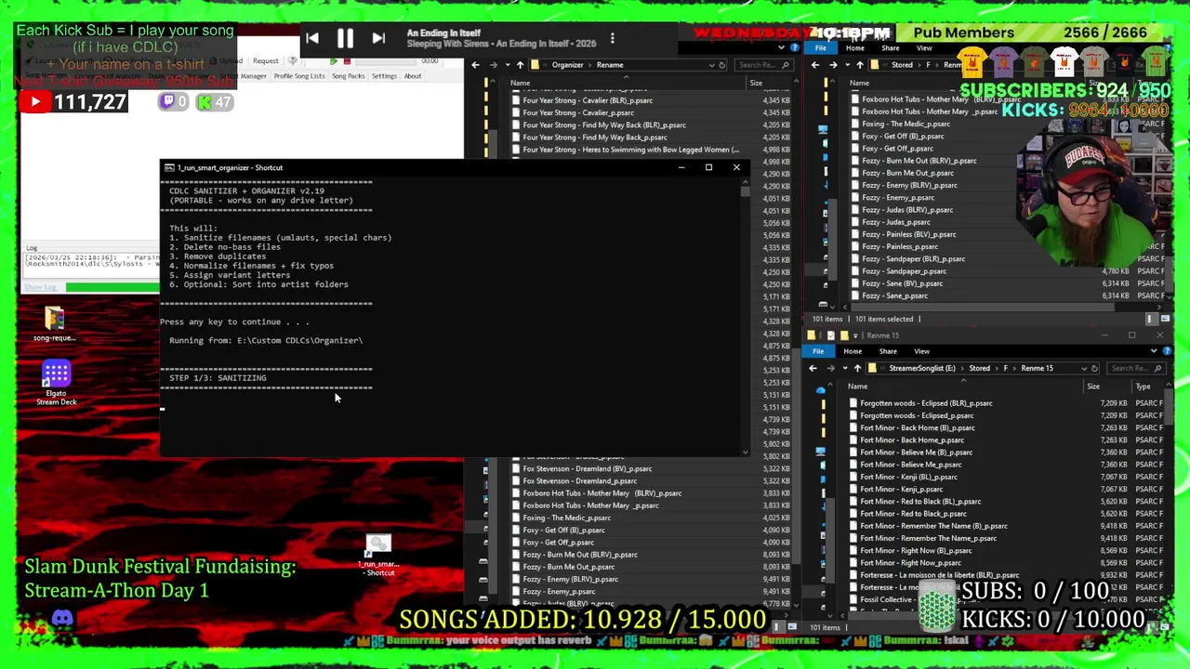Viewport: 1190px width, 669px height.
Task: Open recent locations dropdown in Rename explorer
Action: [x=507, y=65]
